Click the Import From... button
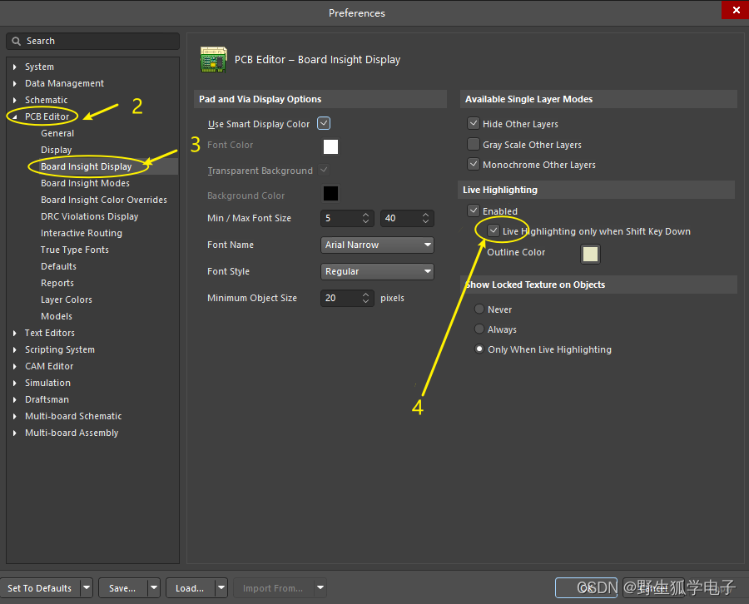This screenshot has width=749, height=604. tap(273, 587)
